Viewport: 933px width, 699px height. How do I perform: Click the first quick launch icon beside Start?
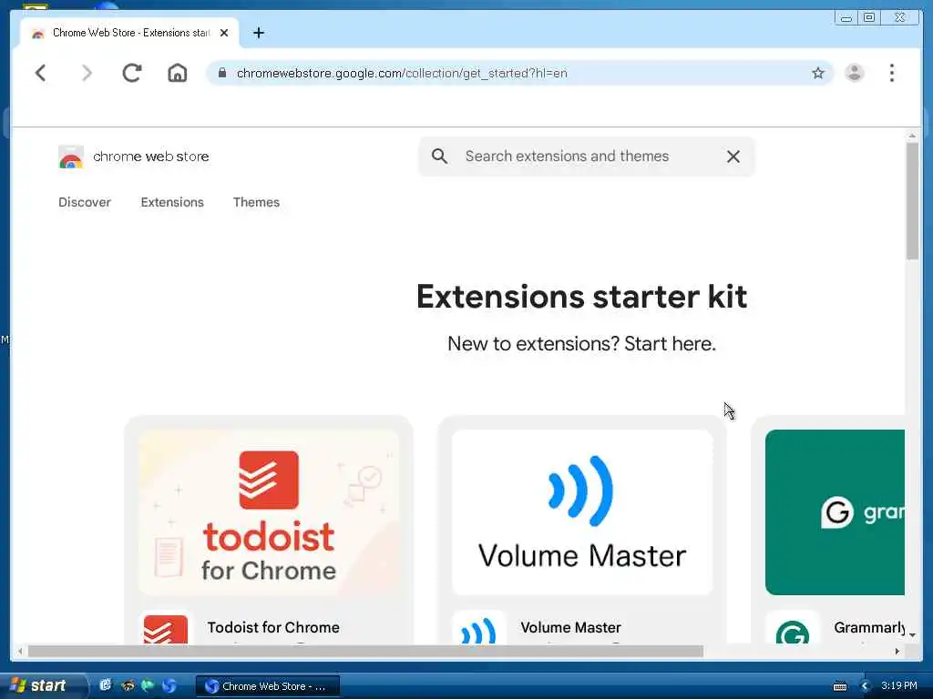pos(106,685)
